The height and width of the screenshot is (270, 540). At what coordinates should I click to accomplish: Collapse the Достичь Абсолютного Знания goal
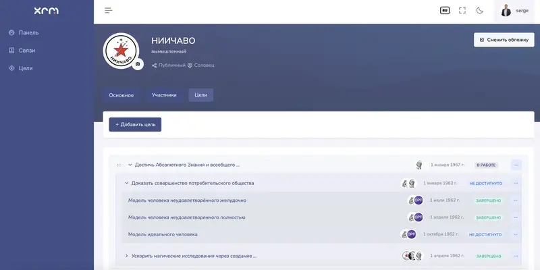[130, 165]
